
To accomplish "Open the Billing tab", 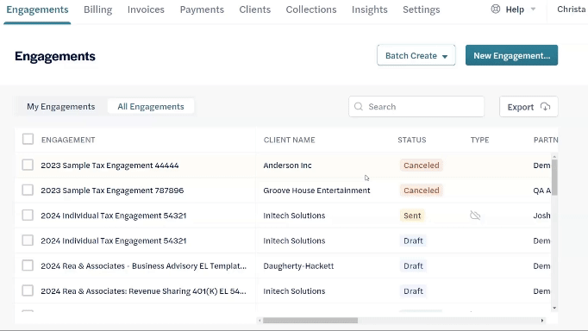I will 98,9.
